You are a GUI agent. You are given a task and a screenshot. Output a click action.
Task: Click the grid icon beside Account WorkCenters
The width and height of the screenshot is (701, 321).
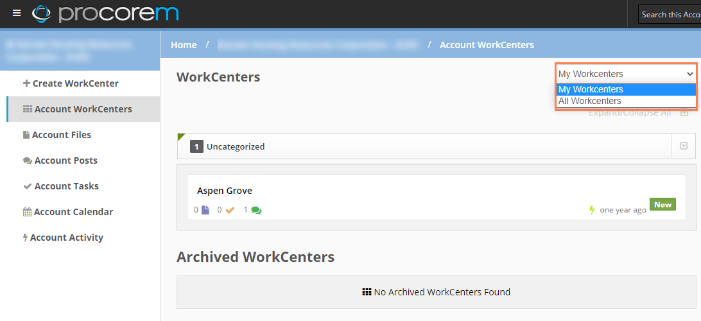tap(27, 109)
